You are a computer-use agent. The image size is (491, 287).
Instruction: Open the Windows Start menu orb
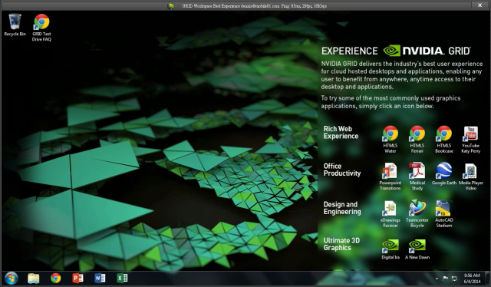pyautogui.click(x=12, y=279)
